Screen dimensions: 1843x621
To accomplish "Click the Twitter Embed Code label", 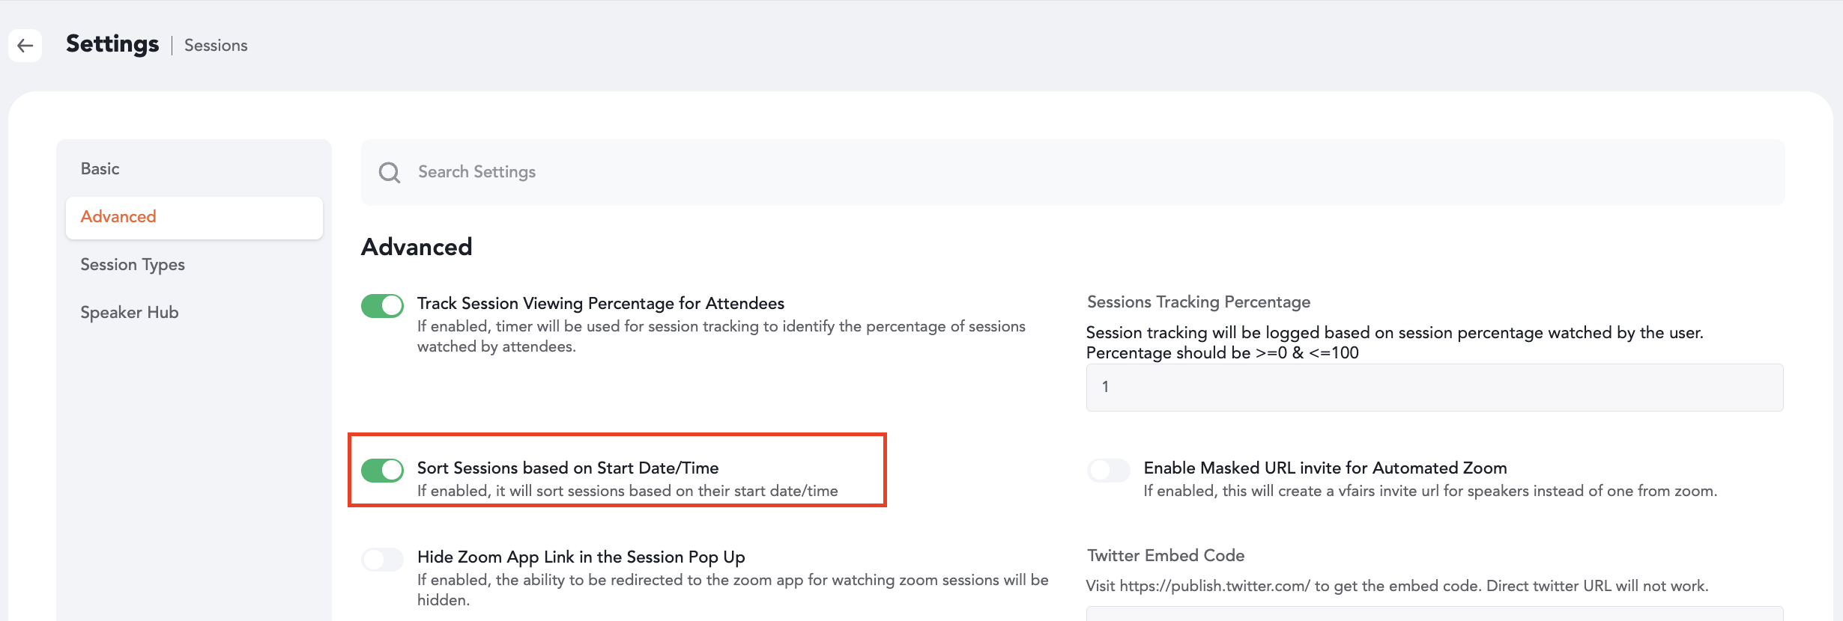I will point(1166,556).
